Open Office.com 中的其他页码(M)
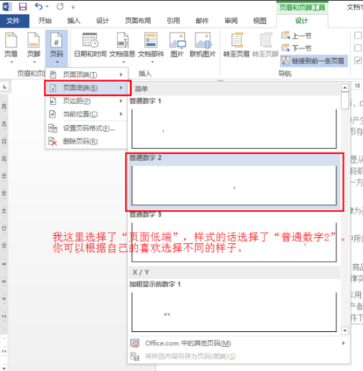 click(x=239, y=343)
